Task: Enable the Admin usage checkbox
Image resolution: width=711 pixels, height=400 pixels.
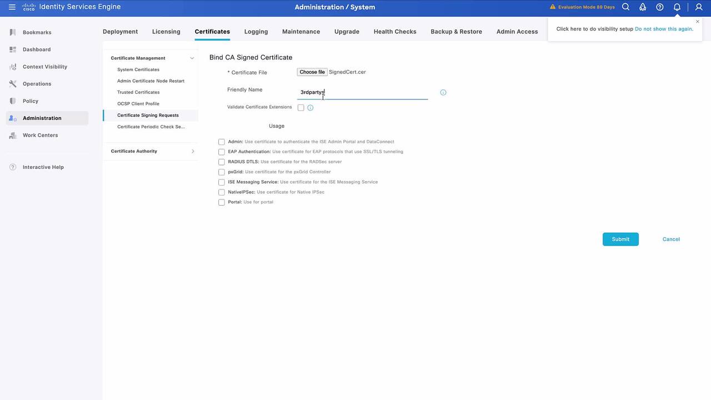Action: (222, 142)
